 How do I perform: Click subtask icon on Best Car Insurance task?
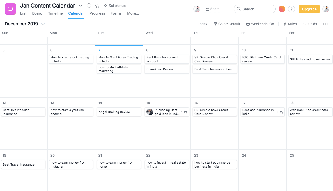pos(281,112)
